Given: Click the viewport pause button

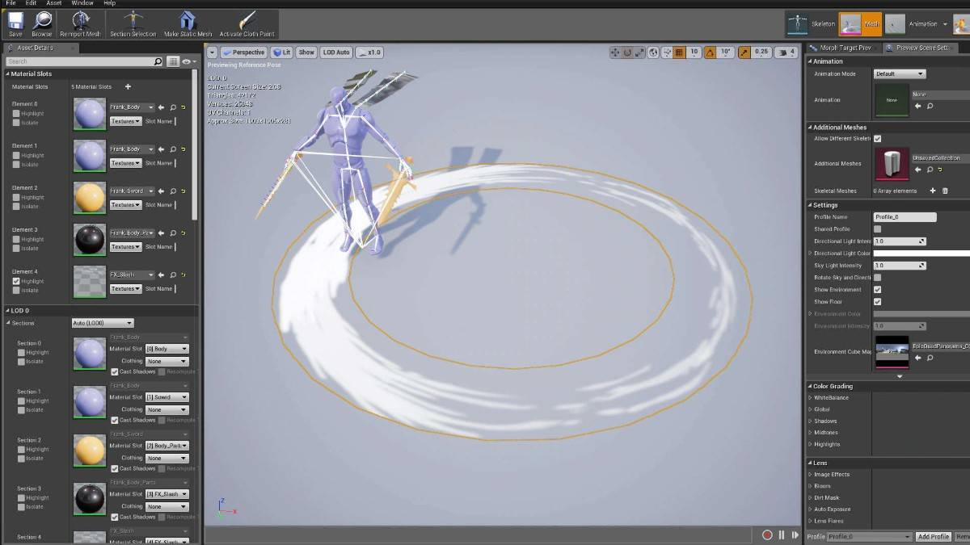Looking at the screenshot, I should 782,535.
